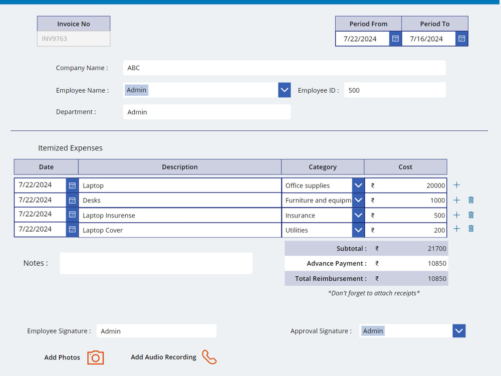Screen dimensions: 501x376
Task: Add a row after Laptop Insurense expense
Action: (x=456, y=215)
